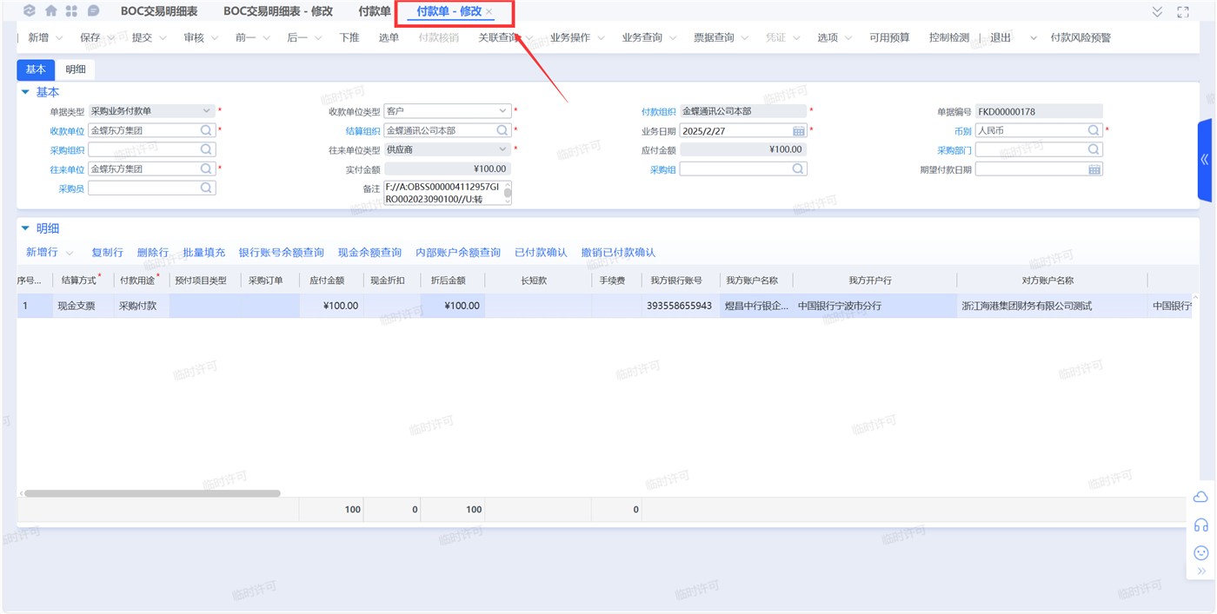Viewport: 1217px width, 614px height.
Task: Switch to the 明细 tab
Action: (76, 69)
